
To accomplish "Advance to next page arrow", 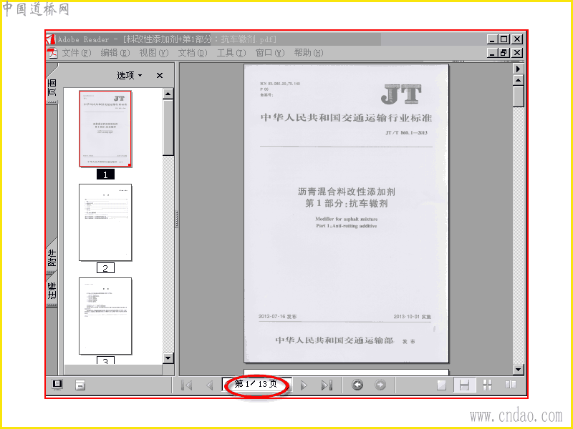I will pyautogui.click(x=303, y=385).
